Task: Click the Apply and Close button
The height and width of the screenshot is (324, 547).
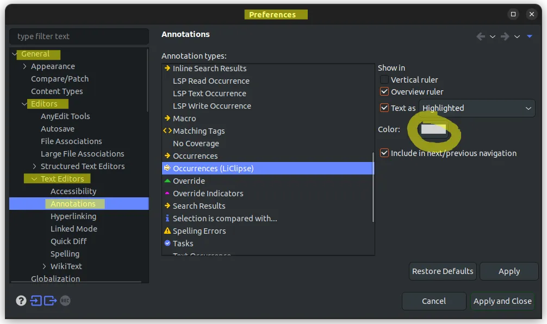Action: (x=502, y=301)
